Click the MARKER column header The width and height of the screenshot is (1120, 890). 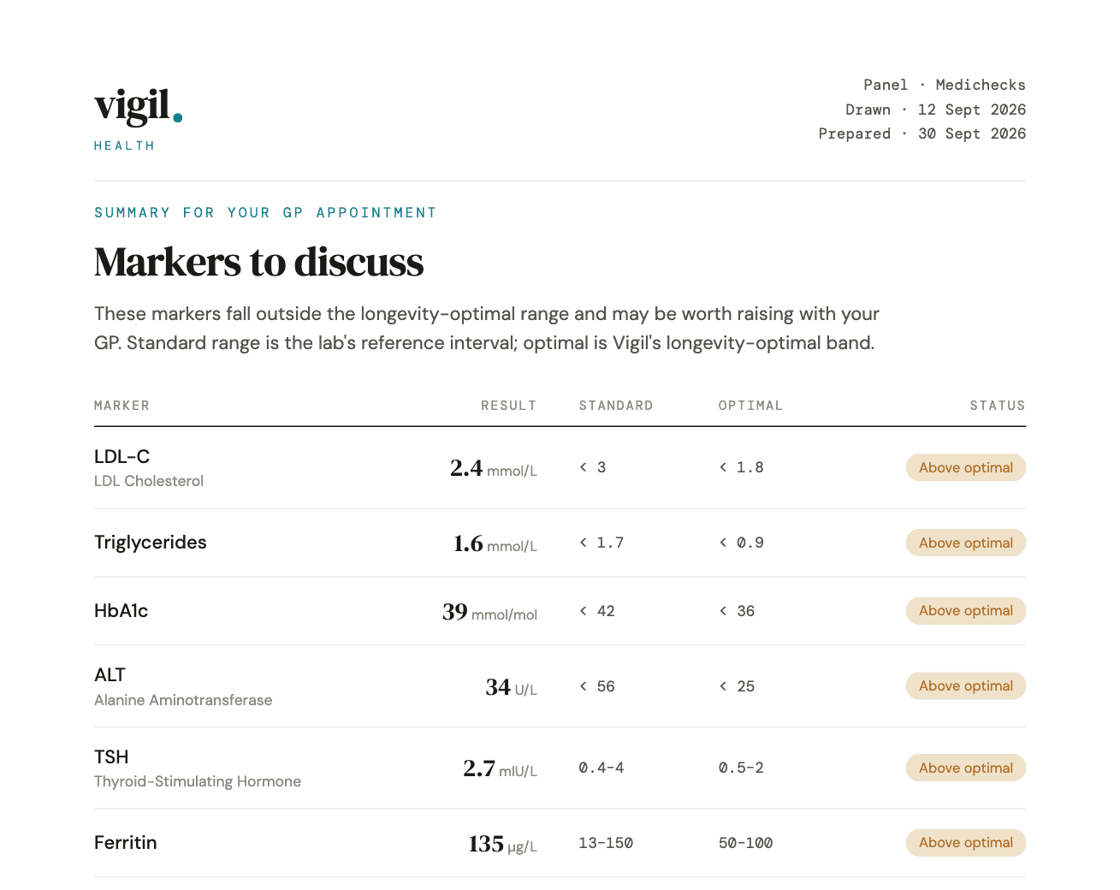(x=121, y=406)
